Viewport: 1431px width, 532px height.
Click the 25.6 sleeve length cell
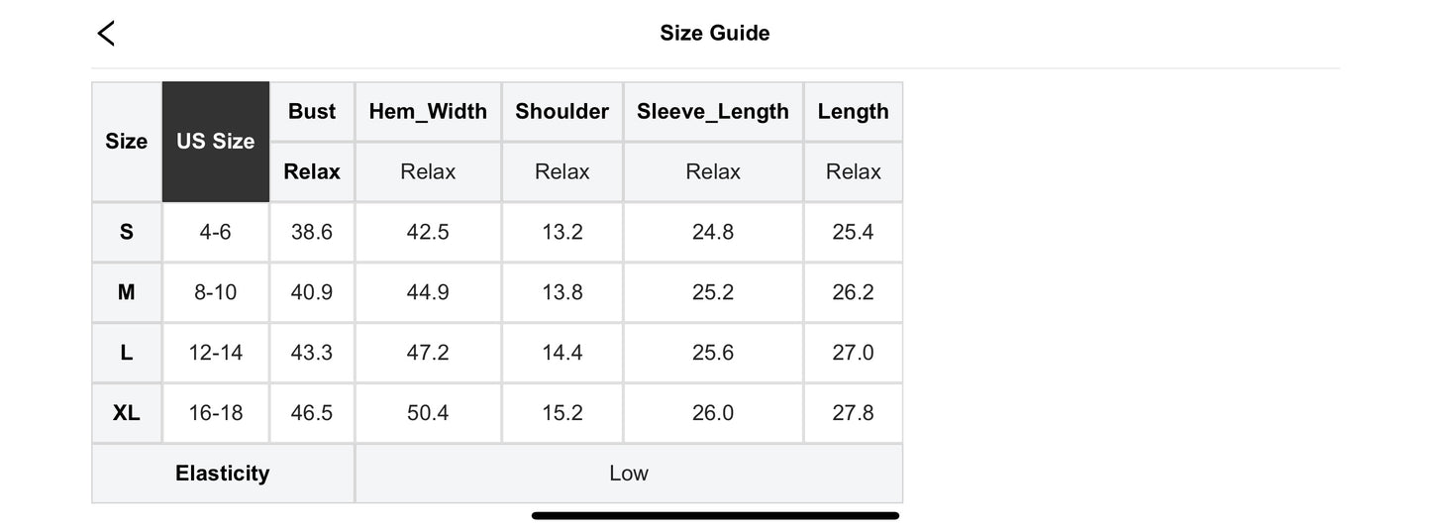713,353
